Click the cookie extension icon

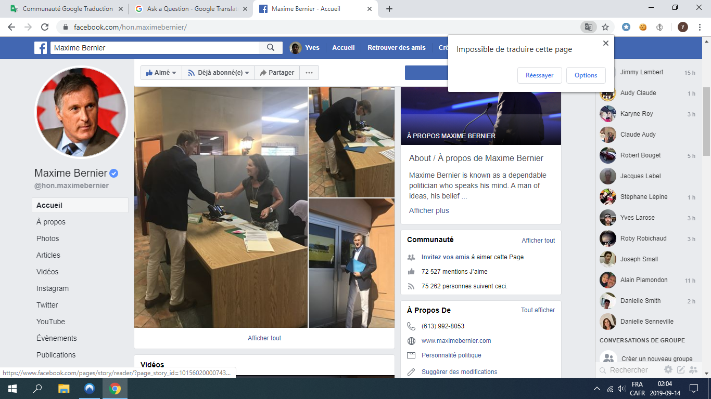643,27
